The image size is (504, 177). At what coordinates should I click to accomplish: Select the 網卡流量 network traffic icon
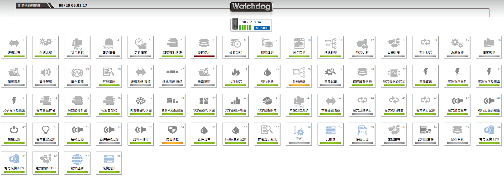[x=299, y=43]
